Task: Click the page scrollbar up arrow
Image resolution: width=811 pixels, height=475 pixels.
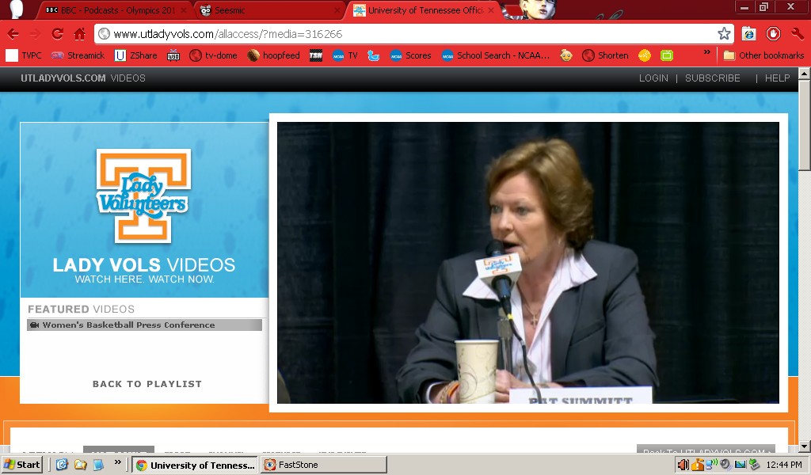Action: [805, 73]
